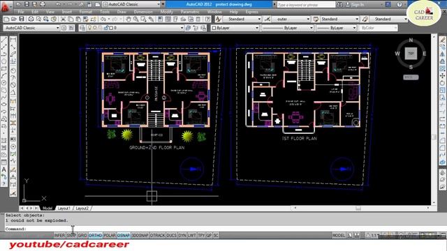Open the table style Standard dropdown
The image size is (447, 251).
click(x=339, y=19)
